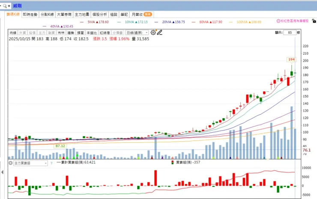Open the dropdown arrow beside magnifier
Image resolution: width=317 pixels, height=199 pixels.
tap(0, 6)
